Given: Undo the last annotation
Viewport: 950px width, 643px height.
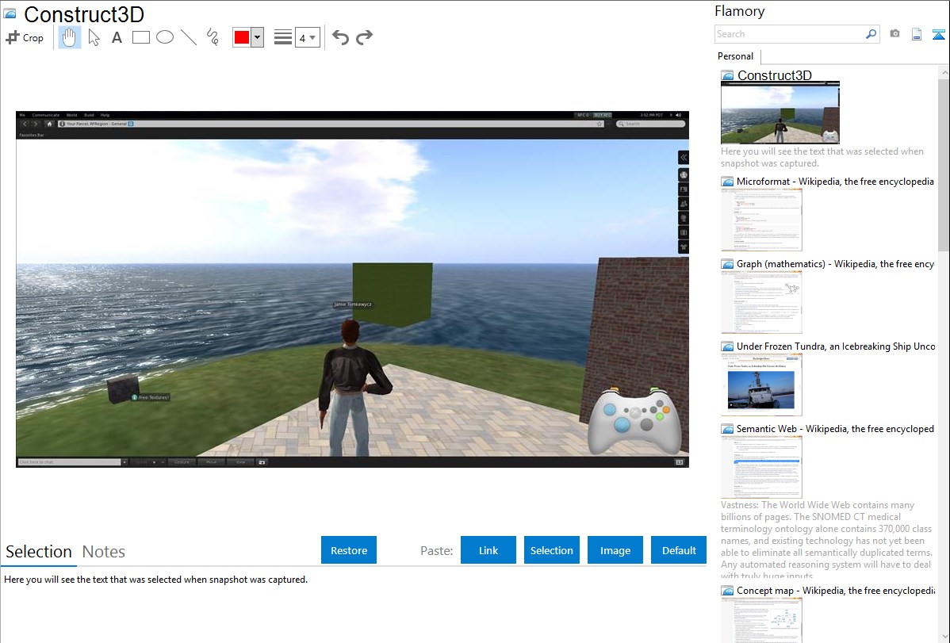Looking at the screenshot, I should (x=340, y=37).
